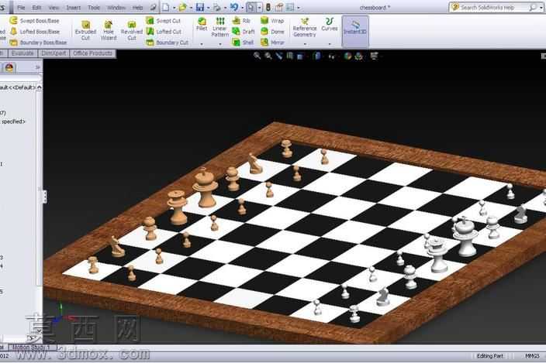Select the Lofted Cut tool
Screen dimensions: 546x363
click(164, 32)
